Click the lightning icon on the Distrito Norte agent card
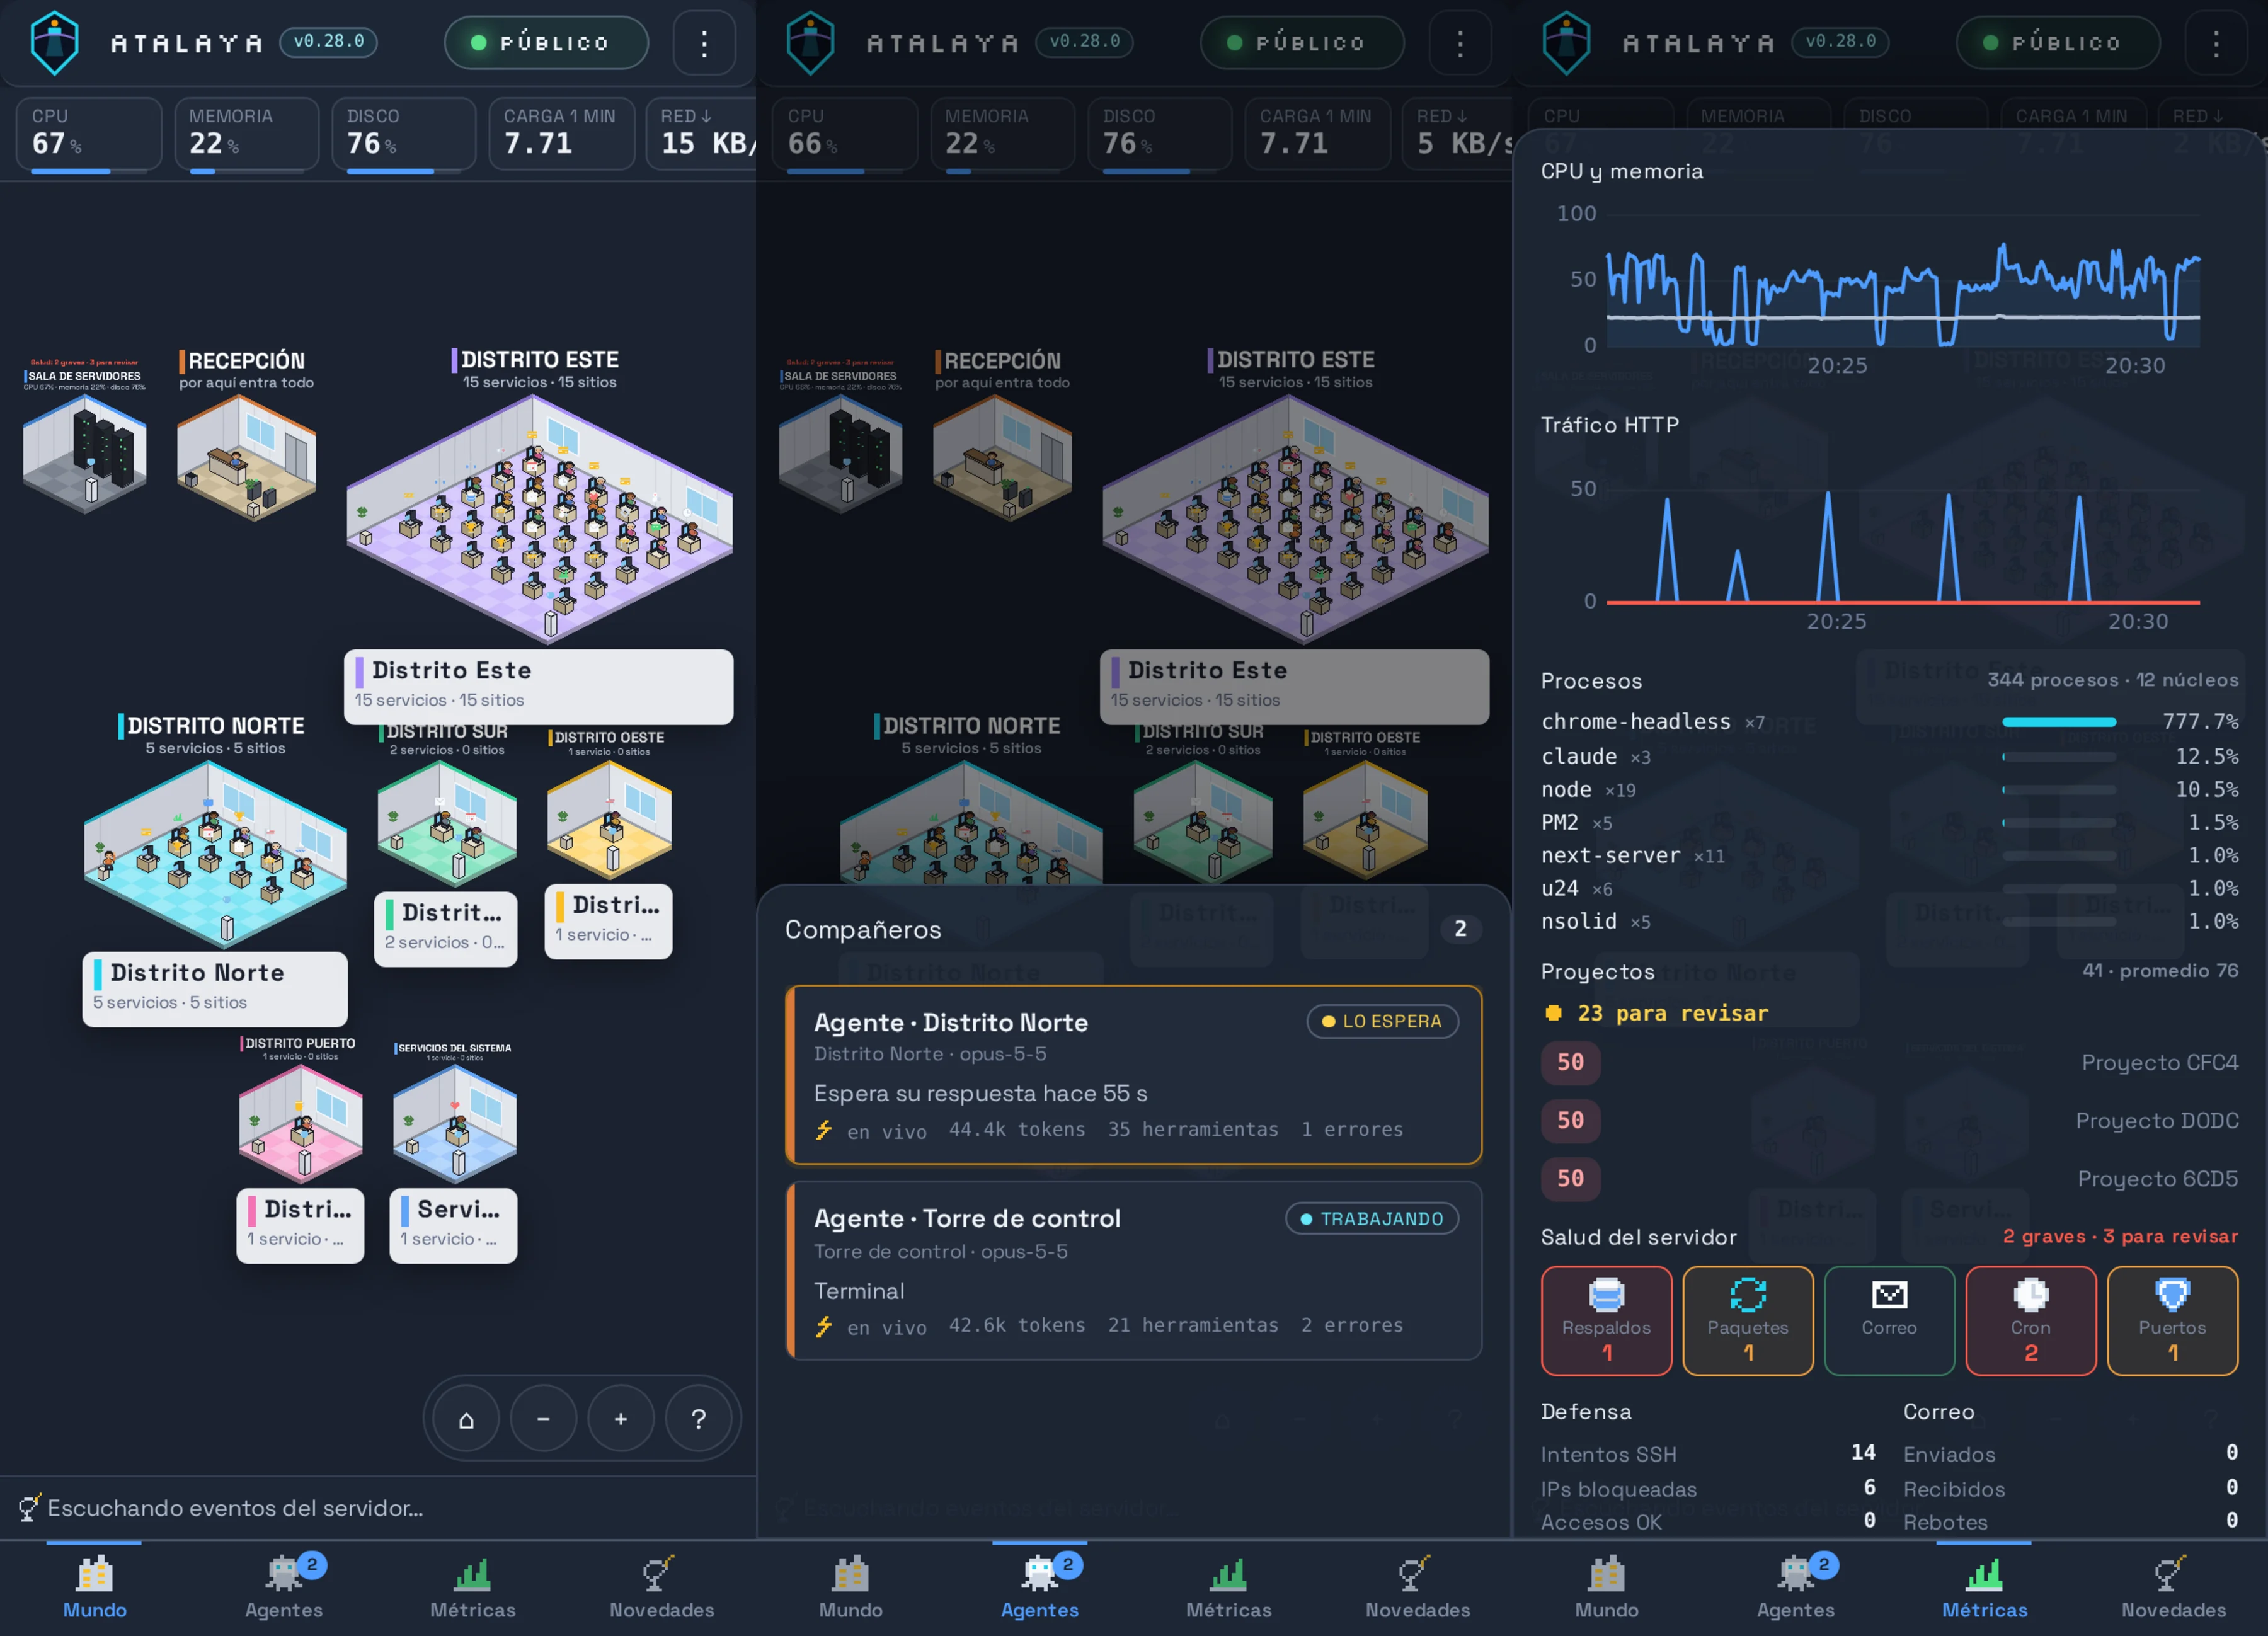 coord(824,1130)
